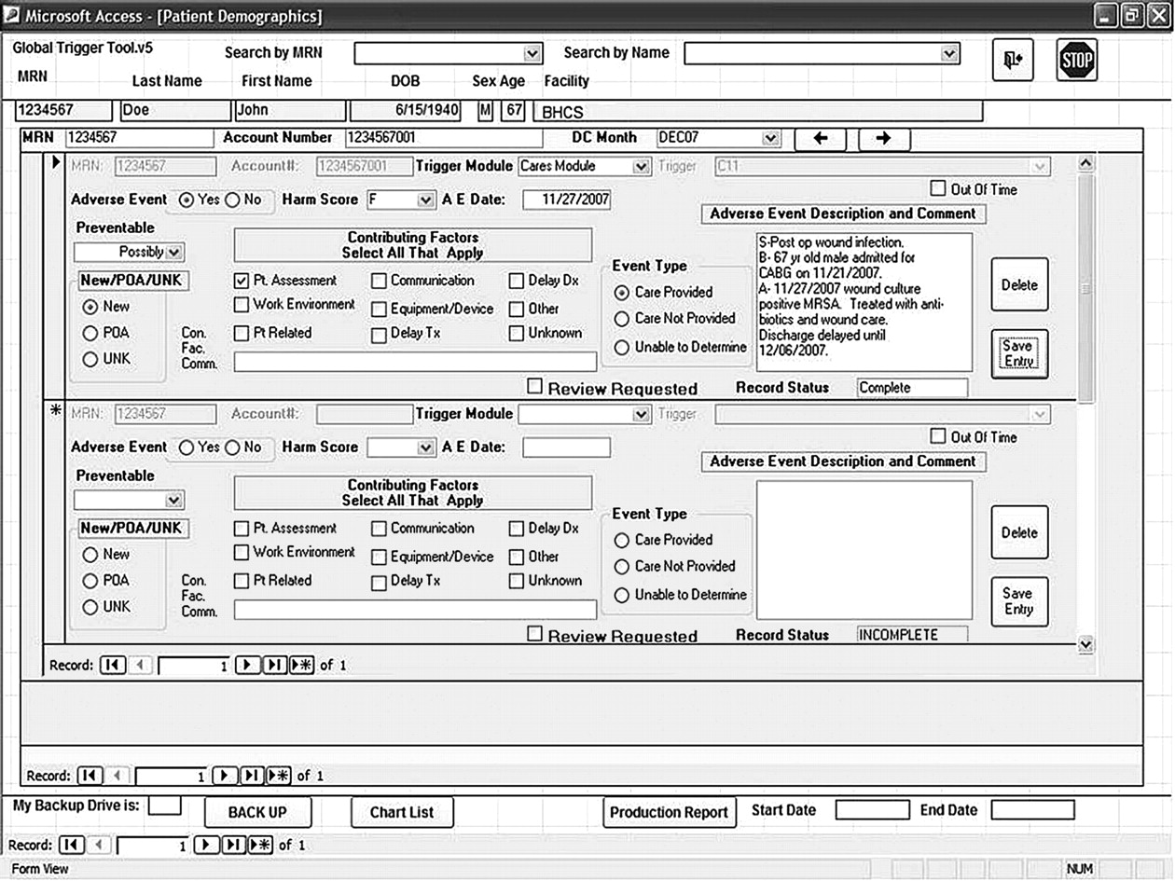The width and height of the screenshot is (1175, 881).
Task: Select Care Not Provided in first entry
Action: pos(622,319)
